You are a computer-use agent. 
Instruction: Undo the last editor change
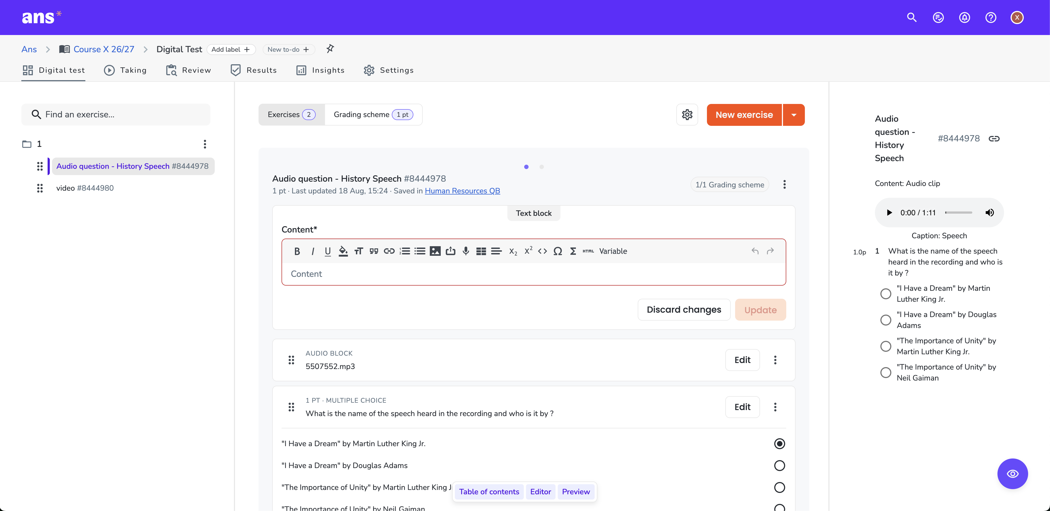click(755, 251)
